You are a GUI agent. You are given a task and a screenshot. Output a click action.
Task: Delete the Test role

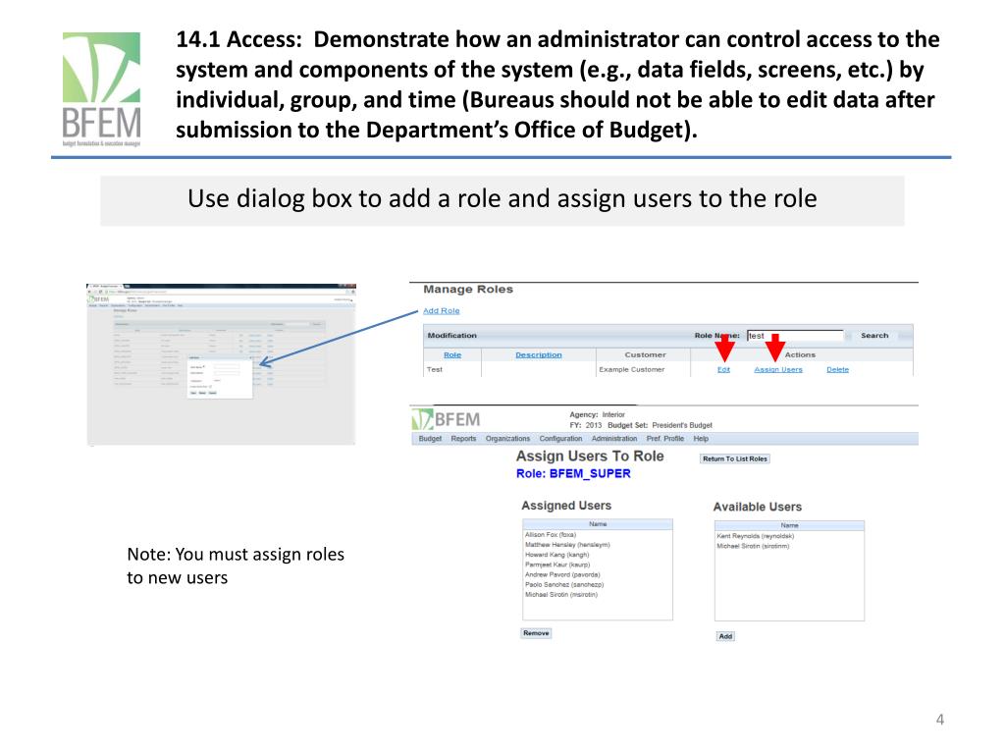click(837, 370)
